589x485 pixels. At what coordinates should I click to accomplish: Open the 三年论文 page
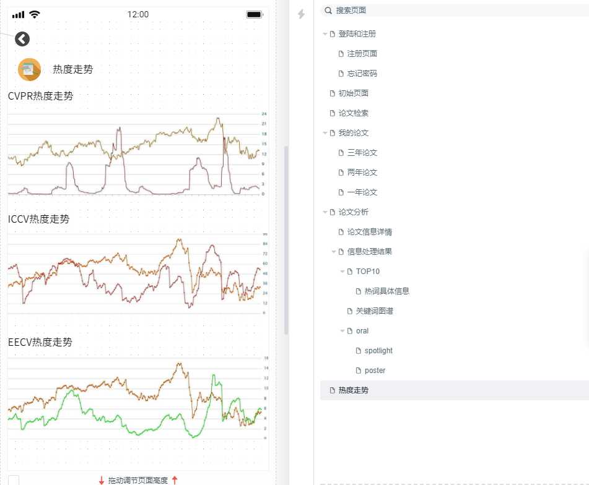362,153
